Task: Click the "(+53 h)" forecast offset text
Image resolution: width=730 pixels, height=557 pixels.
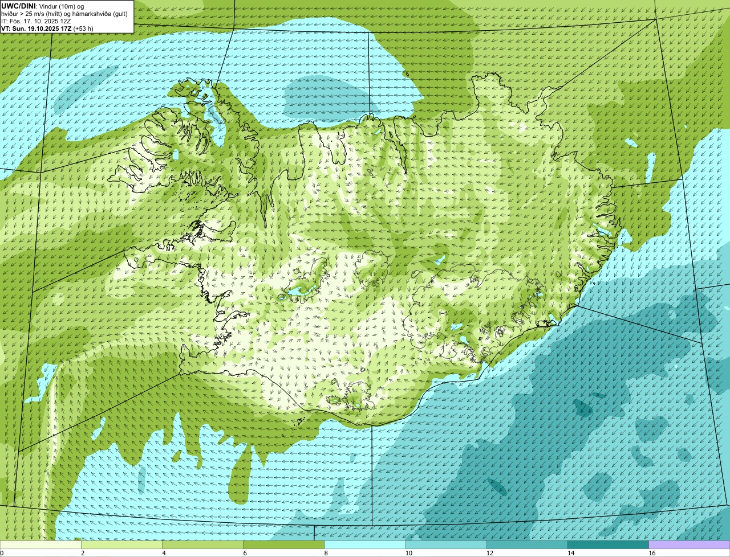Action: [x=83, y=28]
